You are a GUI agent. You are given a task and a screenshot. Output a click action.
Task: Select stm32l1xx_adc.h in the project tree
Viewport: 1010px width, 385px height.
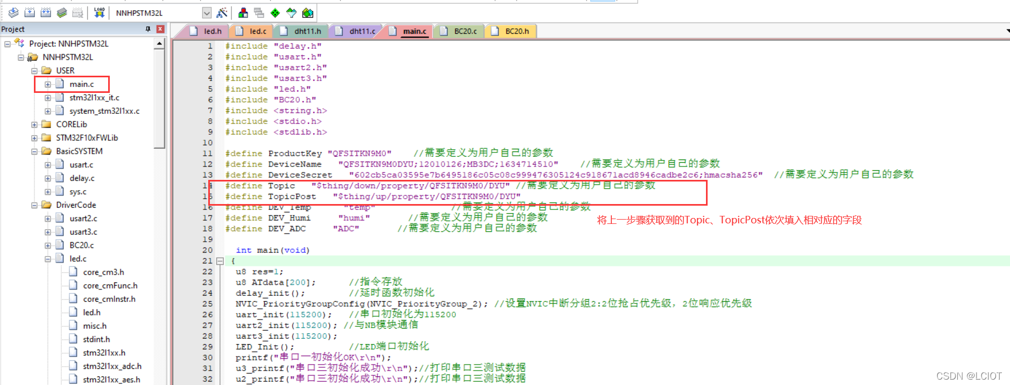(112, 366)
